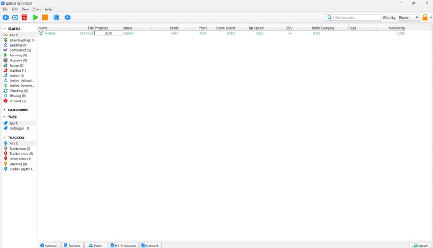The image size is (433, 248).
Task: Click the 13.34 GB size cell
Action: (80, 34)
